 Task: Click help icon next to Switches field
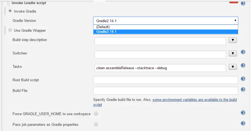(x=243, y=52)
